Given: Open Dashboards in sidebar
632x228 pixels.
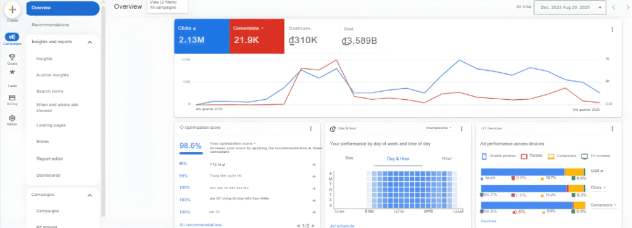Looking at the screenshot, I should [x=48, y=176].
